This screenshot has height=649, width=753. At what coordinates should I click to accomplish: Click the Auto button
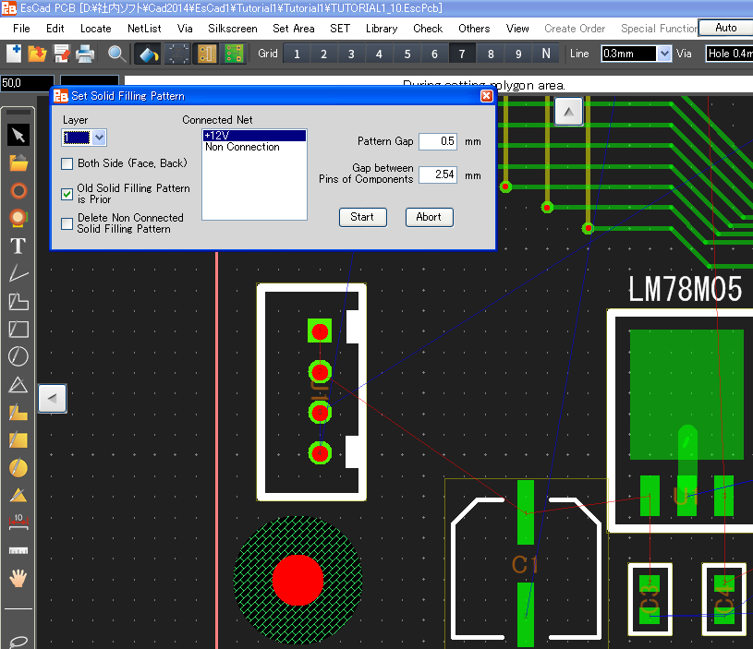tap(725, 28)
